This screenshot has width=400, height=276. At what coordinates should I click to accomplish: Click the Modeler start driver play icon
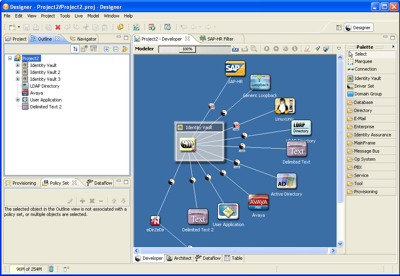pyautogui.click(x=267, y=49)
